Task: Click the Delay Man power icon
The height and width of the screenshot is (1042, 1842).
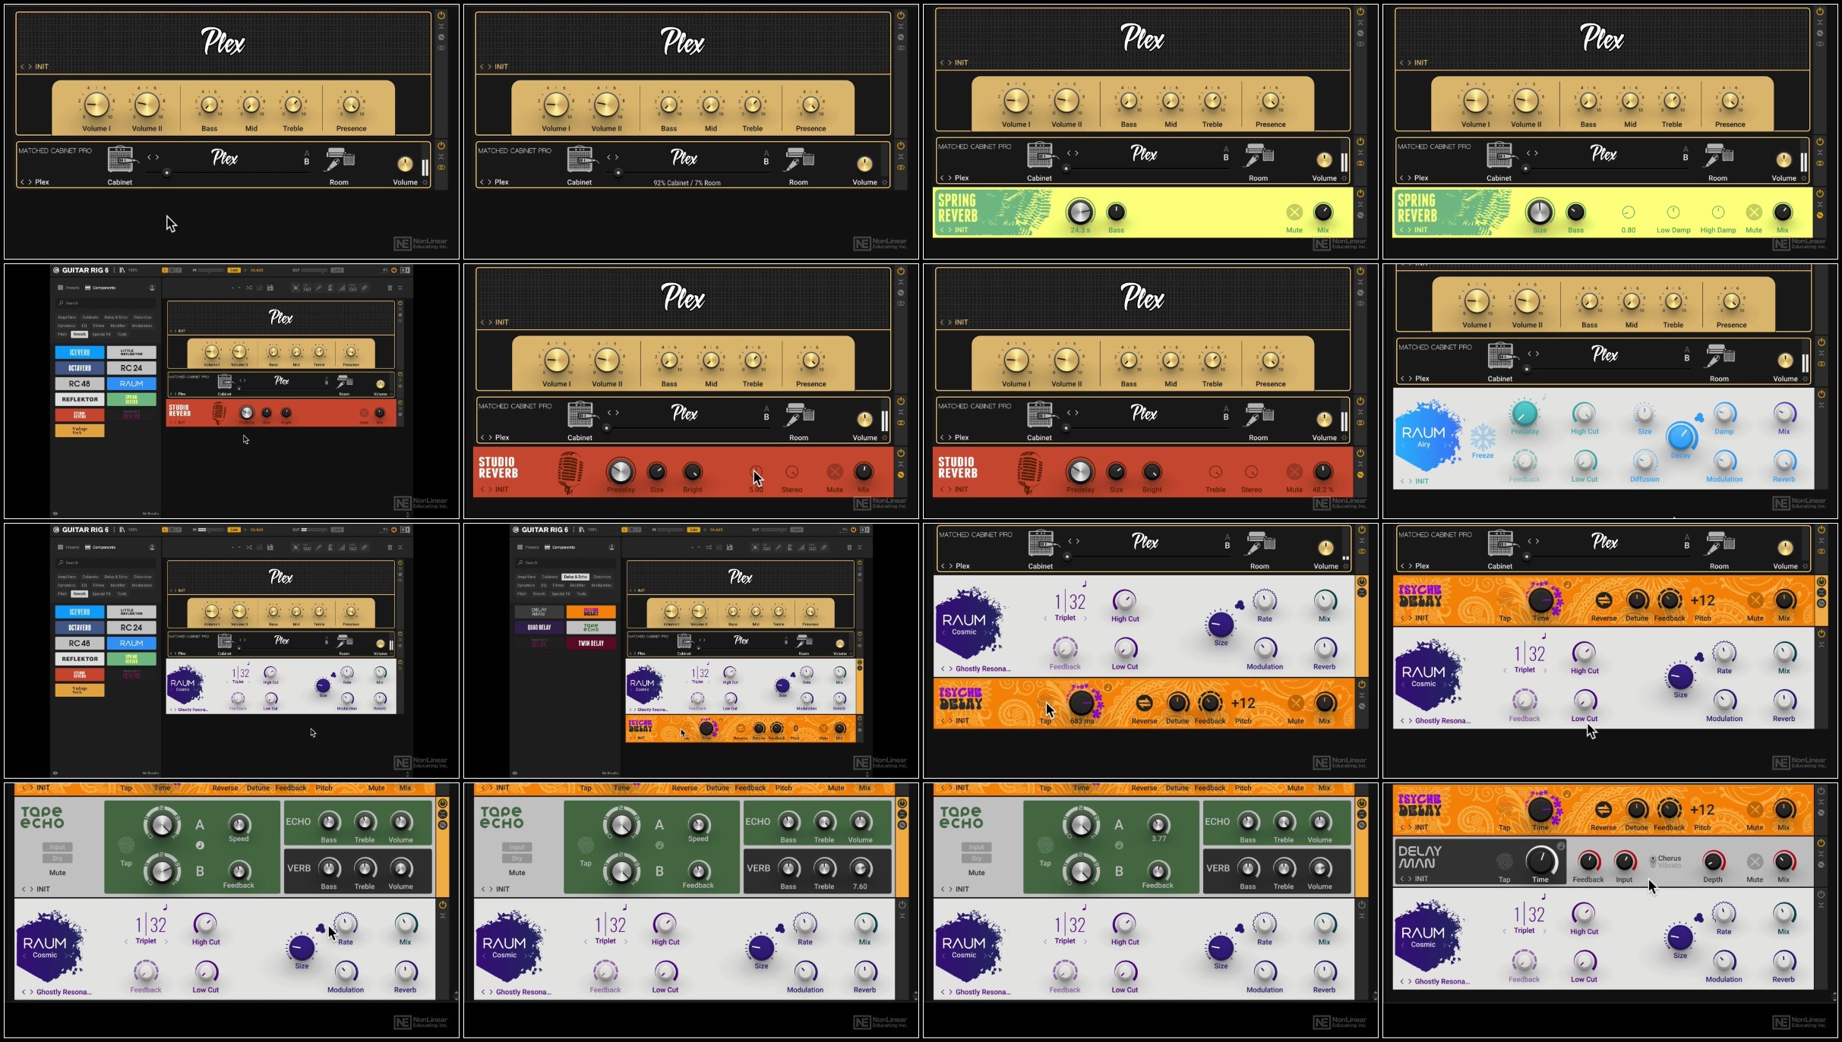Action: tap(1821, 843)
